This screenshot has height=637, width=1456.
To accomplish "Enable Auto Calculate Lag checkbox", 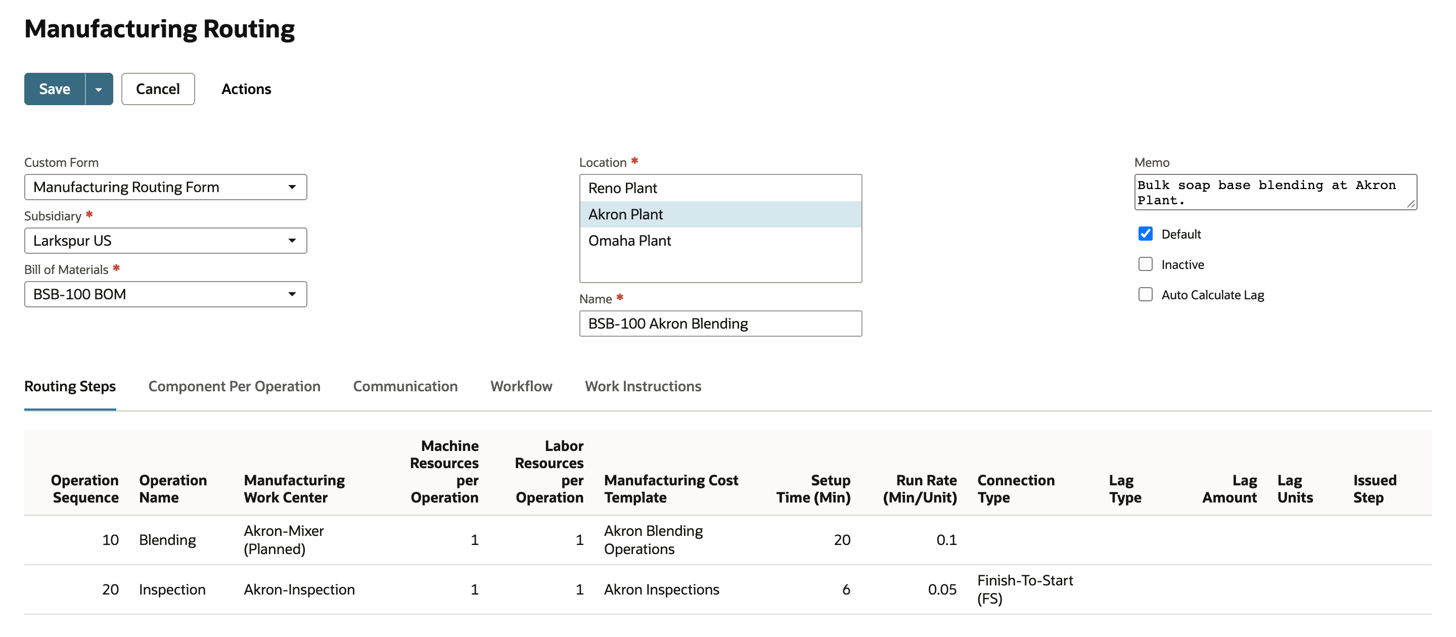I will pos(1145,295).
